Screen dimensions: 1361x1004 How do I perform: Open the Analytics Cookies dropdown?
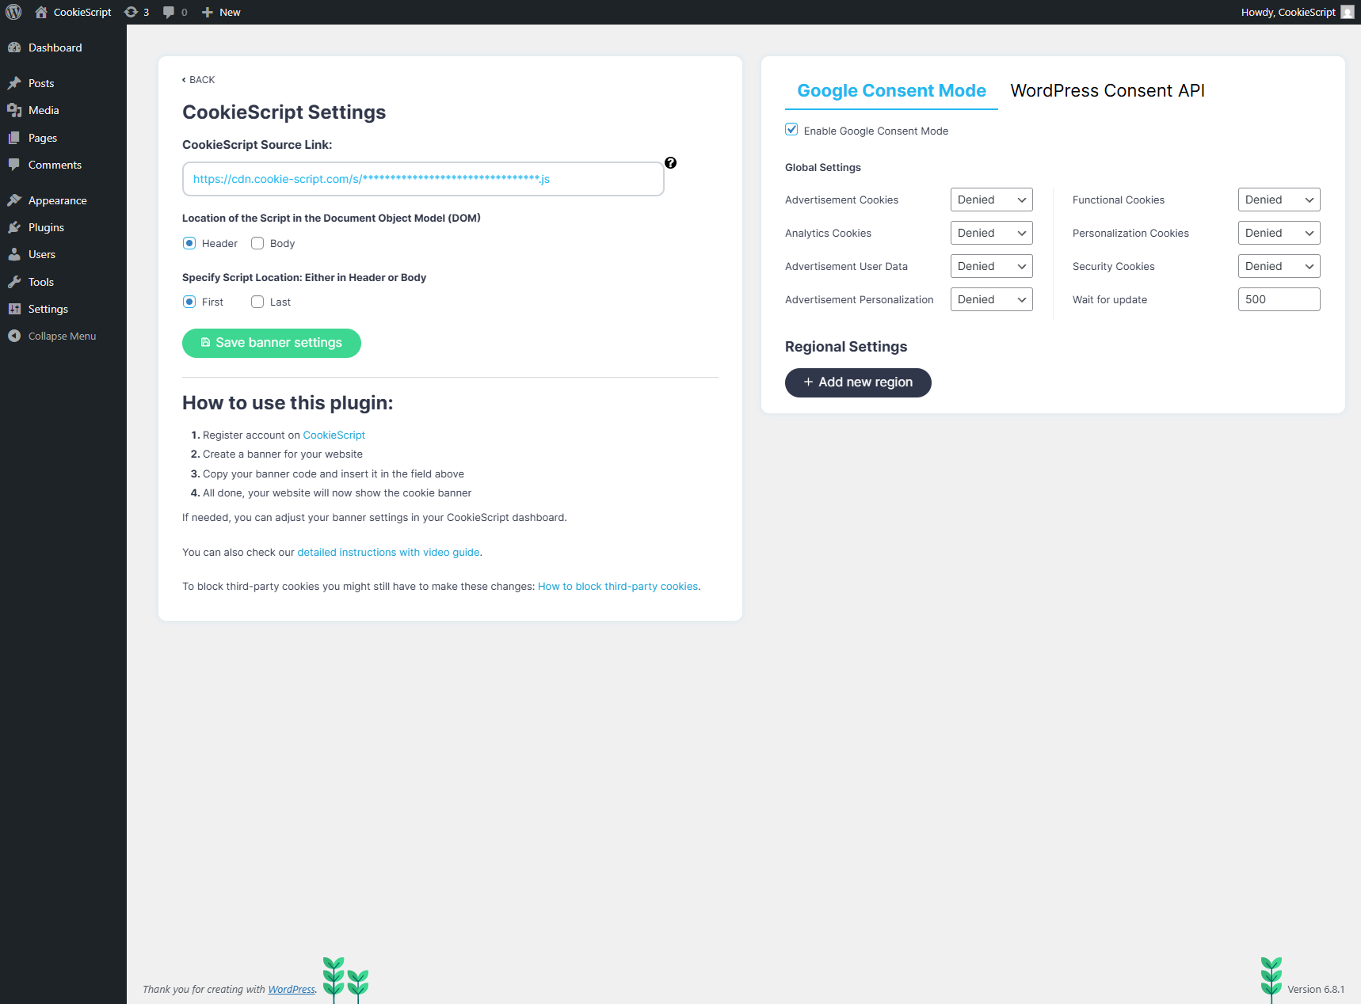(x=991, y=233)
